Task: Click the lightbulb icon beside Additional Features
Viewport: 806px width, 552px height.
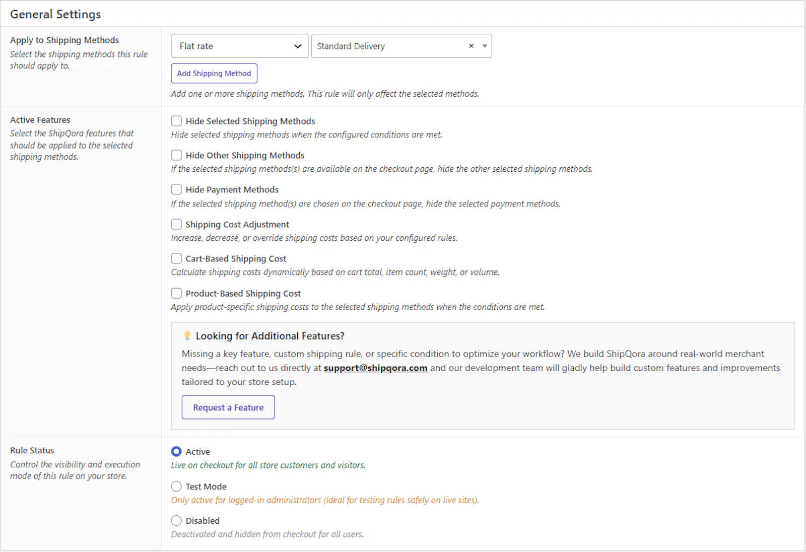Action: point(187,335)
